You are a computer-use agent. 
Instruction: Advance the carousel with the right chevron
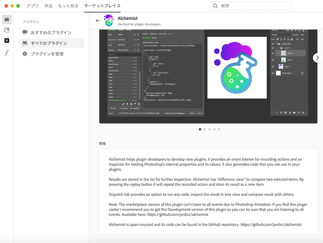point(317,58)
